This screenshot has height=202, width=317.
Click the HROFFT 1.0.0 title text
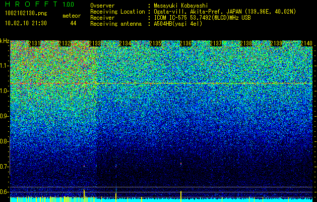click(40, 4)
